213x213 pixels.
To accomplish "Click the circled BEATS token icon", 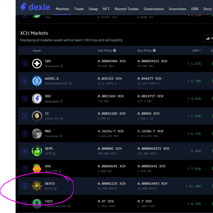I will click(37, 186).
